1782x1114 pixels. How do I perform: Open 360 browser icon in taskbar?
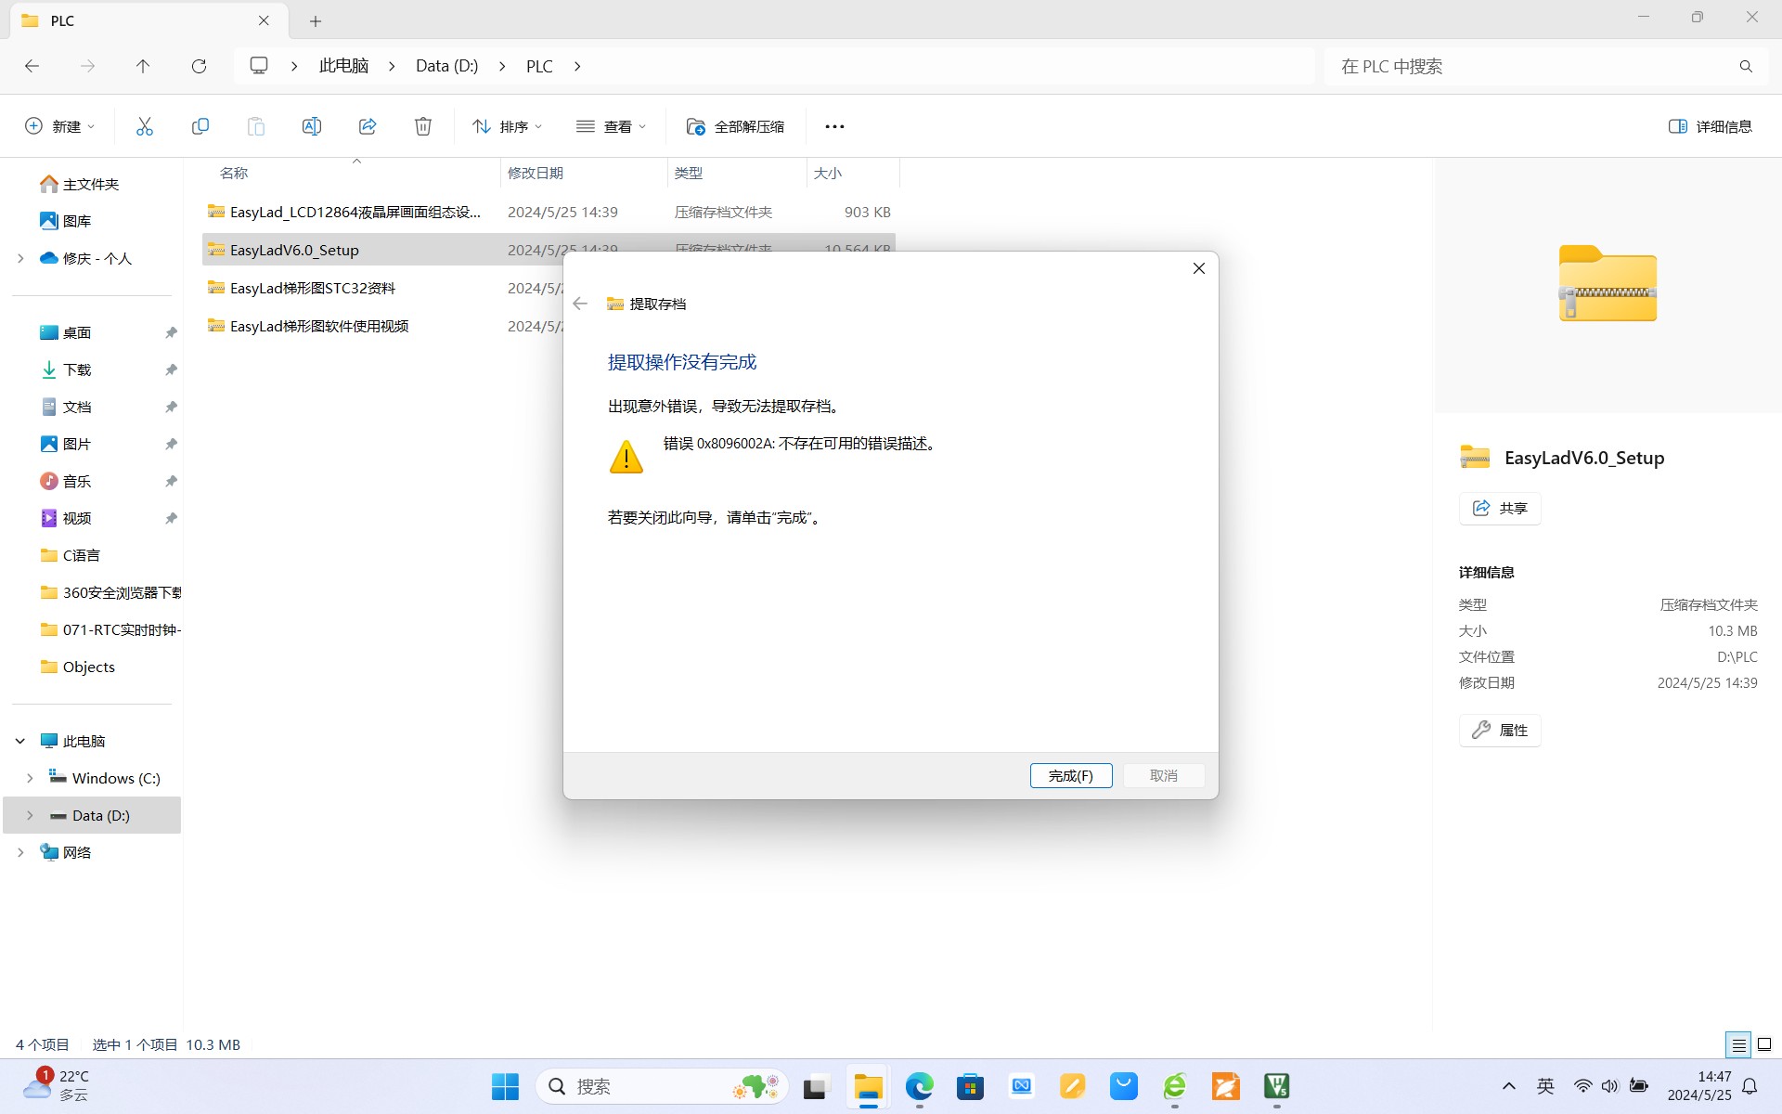[1175, 1086]
